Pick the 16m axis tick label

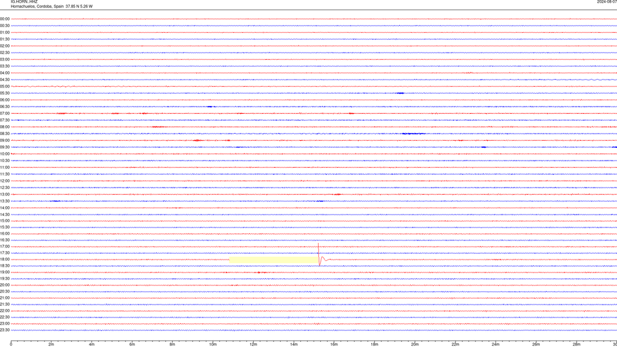tap(334, 344)
